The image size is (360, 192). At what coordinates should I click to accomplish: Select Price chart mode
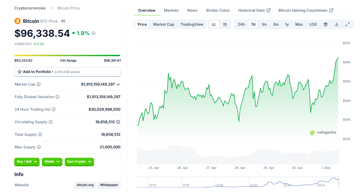[142, 24]
